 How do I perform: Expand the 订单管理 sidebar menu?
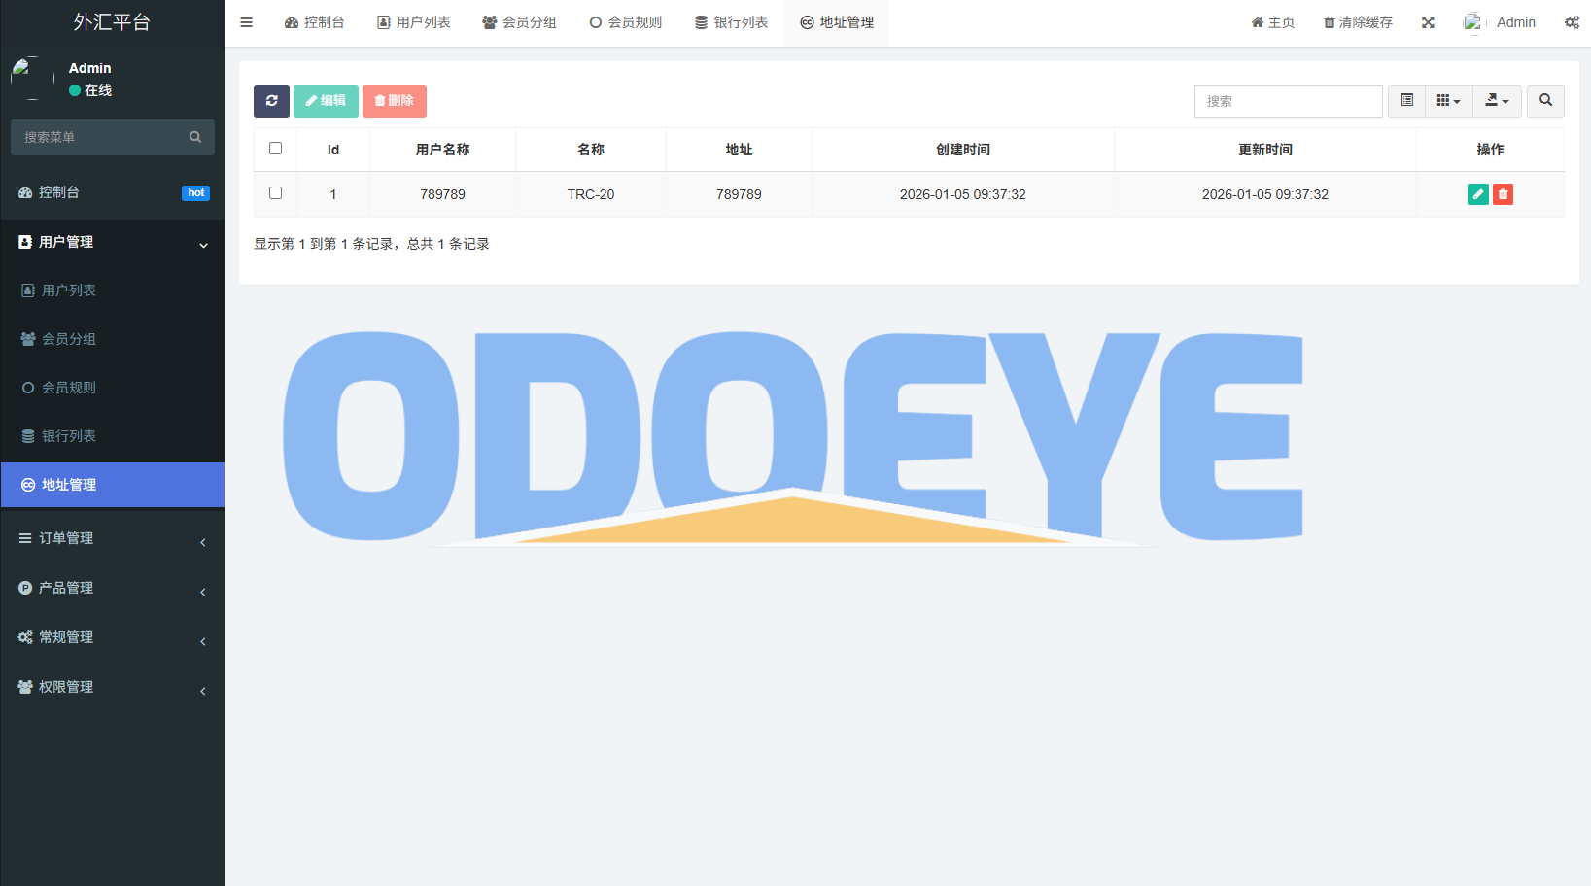(x=112, y=538)
